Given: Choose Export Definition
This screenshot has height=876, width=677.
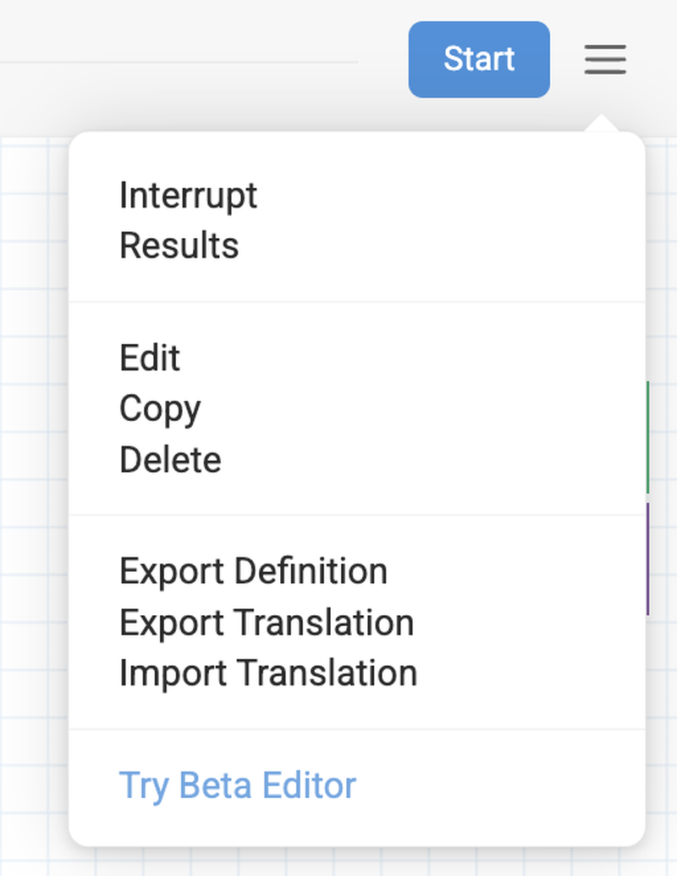Looking at the screenshot, I should [253, 572].
